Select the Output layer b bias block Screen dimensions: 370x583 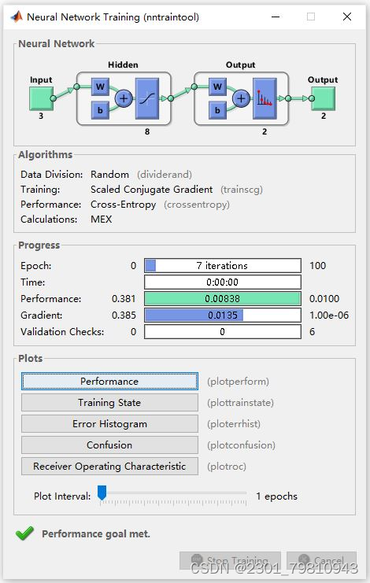(x=217, y=110)
